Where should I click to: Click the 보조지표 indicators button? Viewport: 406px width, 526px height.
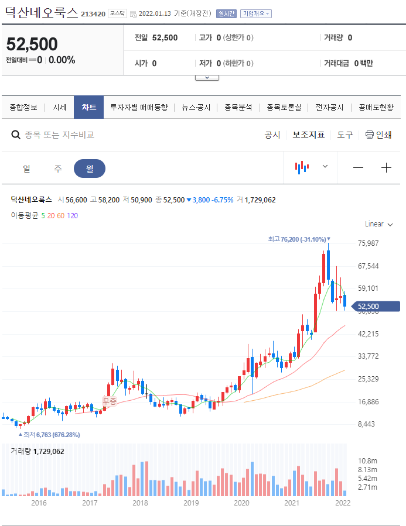[309, 135]
